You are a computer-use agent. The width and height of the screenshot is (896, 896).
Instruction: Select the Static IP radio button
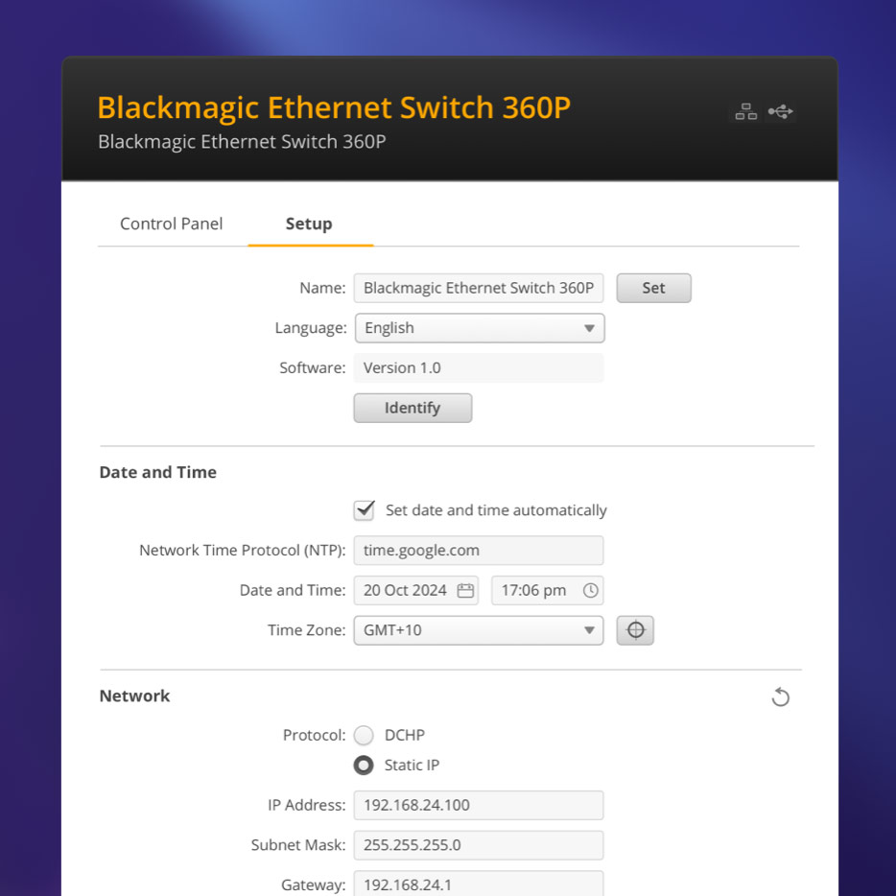click(x=364, y=765)
